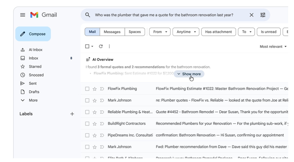Tick the select-all checkbox
The width and height of the screenshot is (294, 162).
(x=87, y=46)
